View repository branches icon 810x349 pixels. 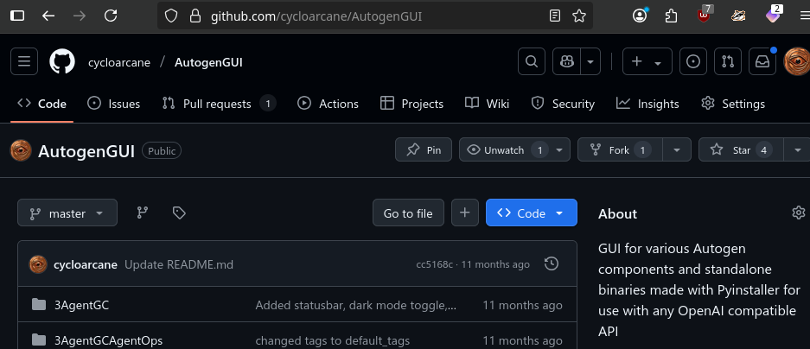pyautogui.click(x=143, y=213)
